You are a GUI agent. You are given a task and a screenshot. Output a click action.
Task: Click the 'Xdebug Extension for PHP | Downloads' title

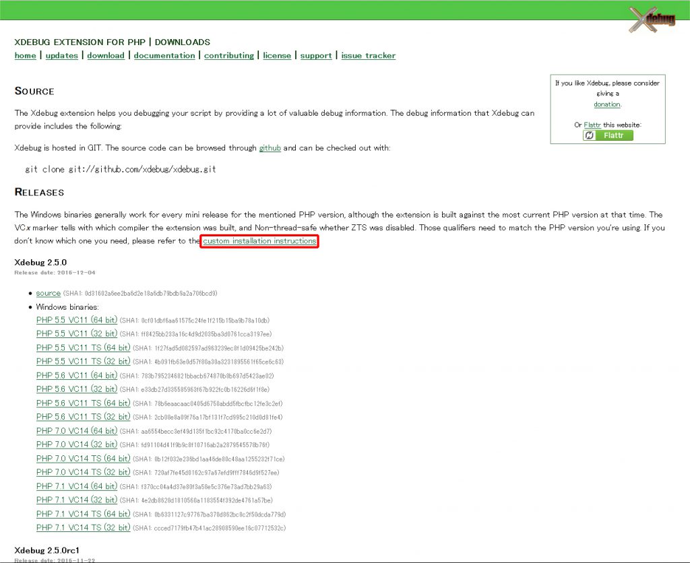pyautogui.click(x=113, y=42)
